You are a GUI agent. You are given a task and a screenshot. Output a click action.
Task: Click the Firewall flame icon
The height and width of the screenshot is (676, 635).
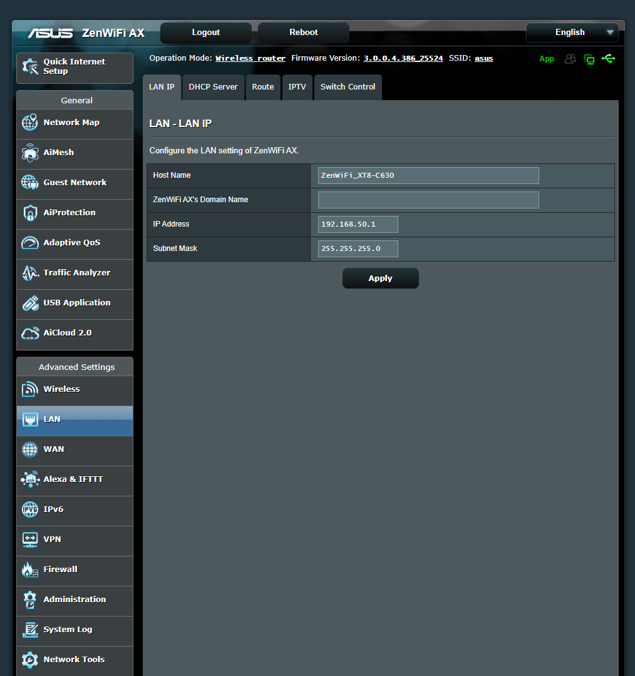[x=30, y=570]
